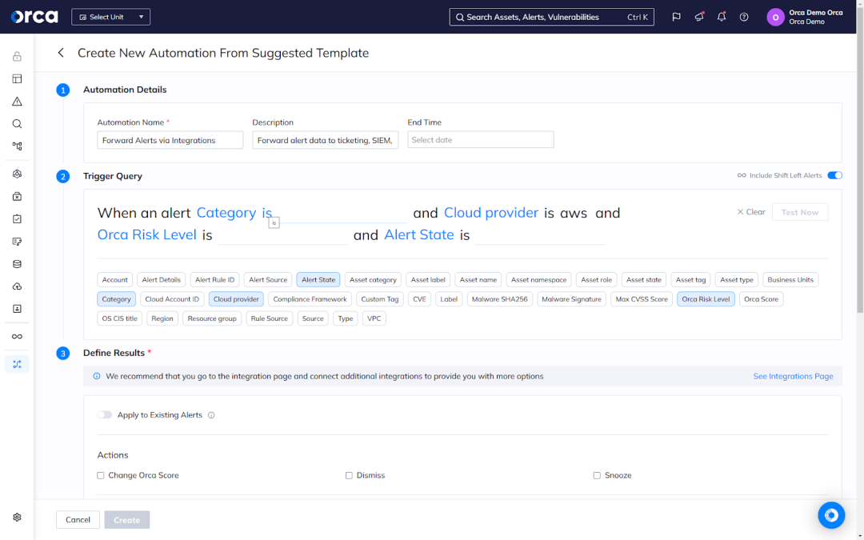This screenshot has height=540, width=864.
Task: Check the Snooze action box
Action: tap(597, 475)
